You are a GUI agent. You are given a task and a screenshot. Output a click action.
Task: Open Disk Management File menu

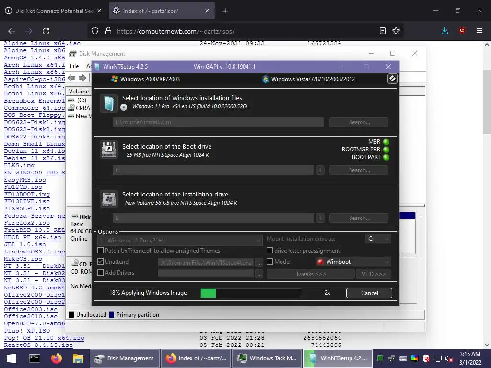[74, 66]
